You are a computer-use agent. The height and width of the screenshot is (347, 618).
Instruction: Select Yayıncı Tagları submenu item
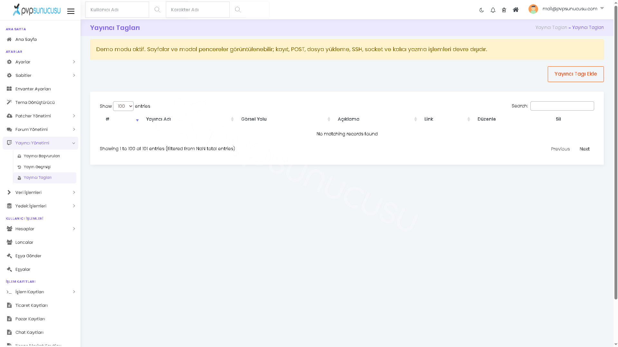pyautogui.click(x=45, y=178)
